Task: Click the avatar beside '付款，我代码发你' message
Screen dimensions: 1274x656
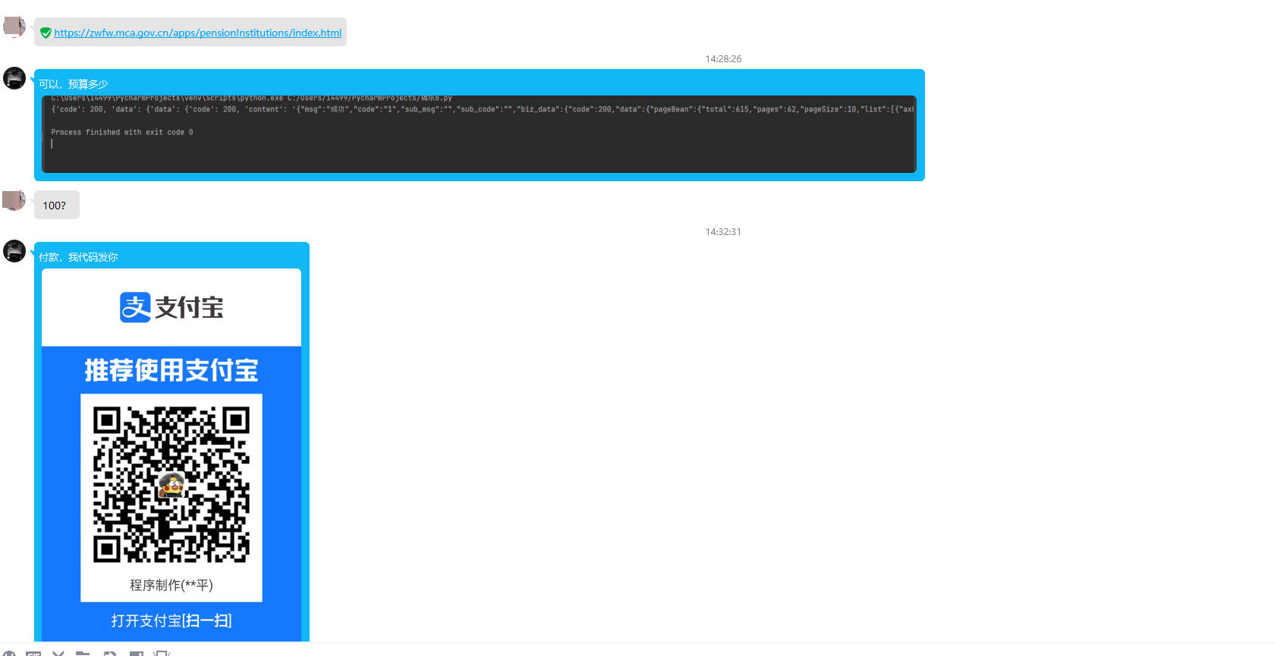Action: click(x=14, y=251)
